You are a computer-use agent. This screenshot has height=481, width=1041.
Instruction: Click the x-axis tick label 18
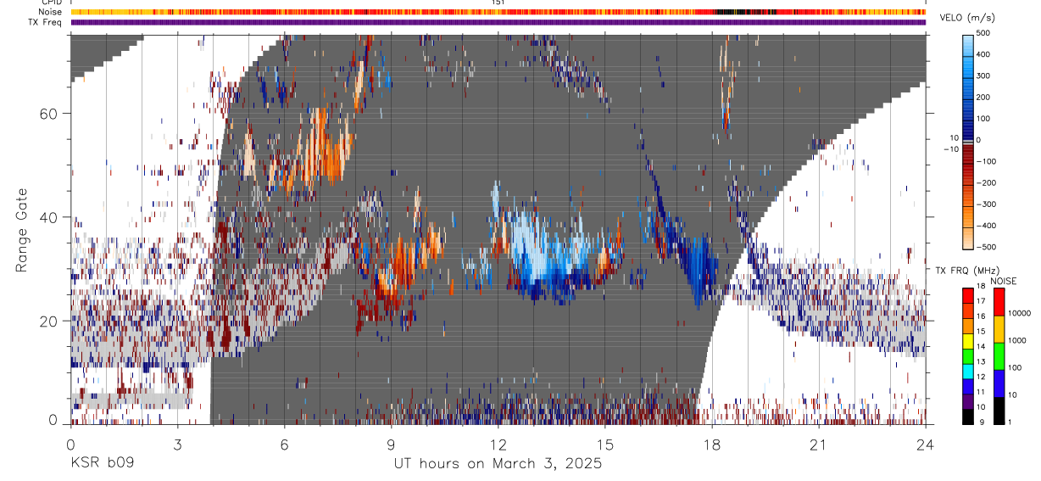pos(711,444)
